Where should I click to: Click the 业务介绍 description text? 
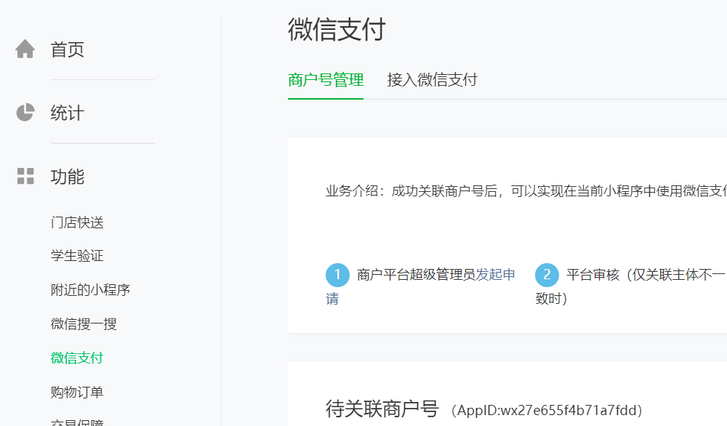[526, 190]
